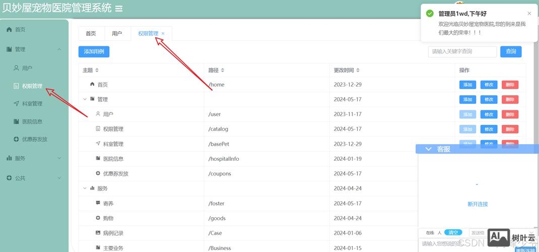Collapse the 管理 row in table tree
Image resolution: width=539 pixels, height=252 pixels.
click(x=85, y=99)
